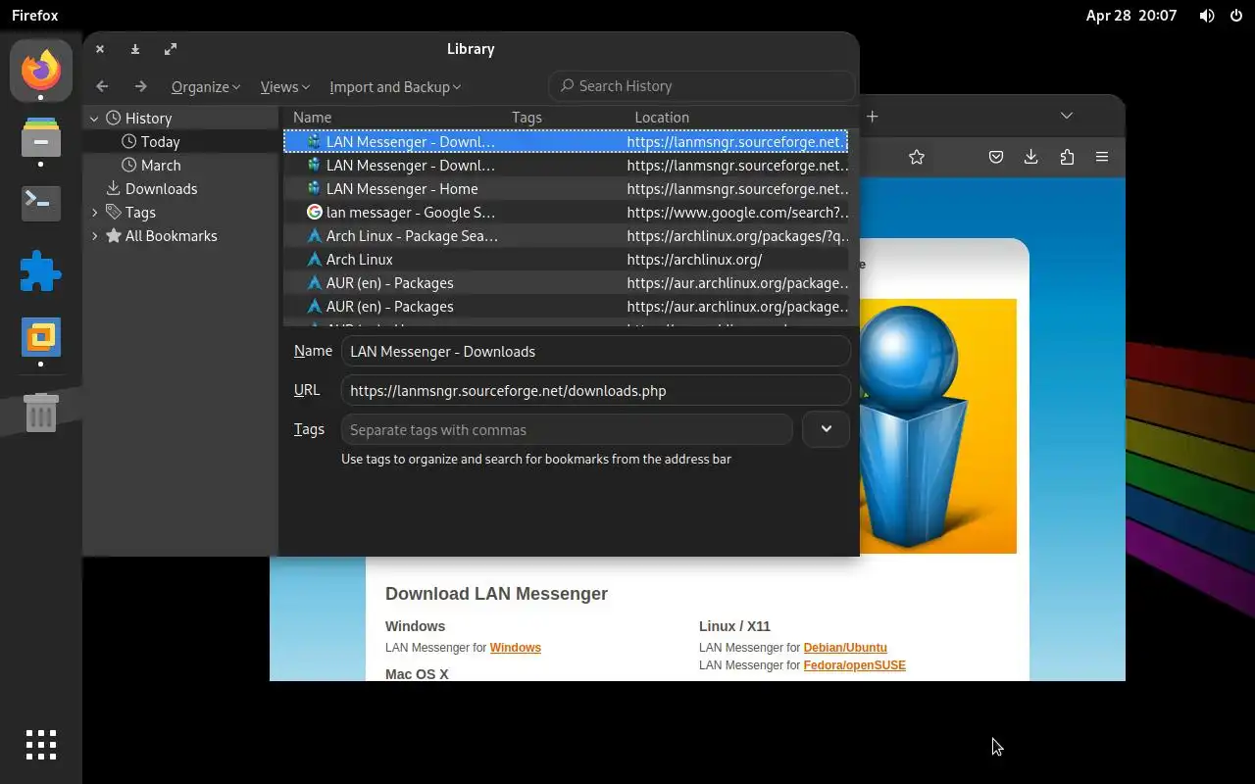Screen dimensions: 1255x784
Task: Click Firefox icon in the dock
Action: (x=41, y=71)
